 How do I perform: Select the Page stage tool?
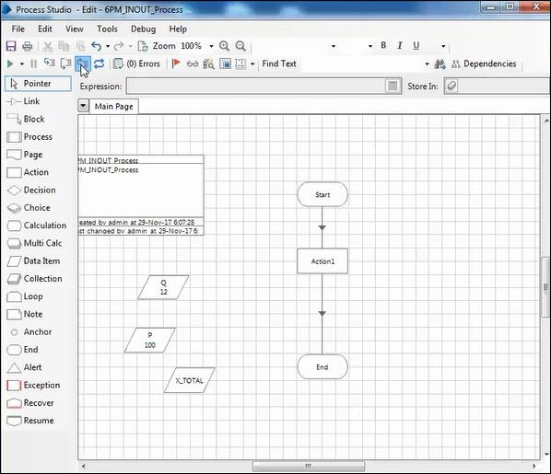click(25, 155)
